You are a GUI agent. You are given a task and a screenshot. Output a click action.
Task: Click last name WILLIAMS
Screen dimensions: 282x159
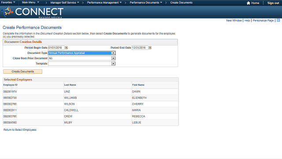pyautogui.click(x=70, y=98)
